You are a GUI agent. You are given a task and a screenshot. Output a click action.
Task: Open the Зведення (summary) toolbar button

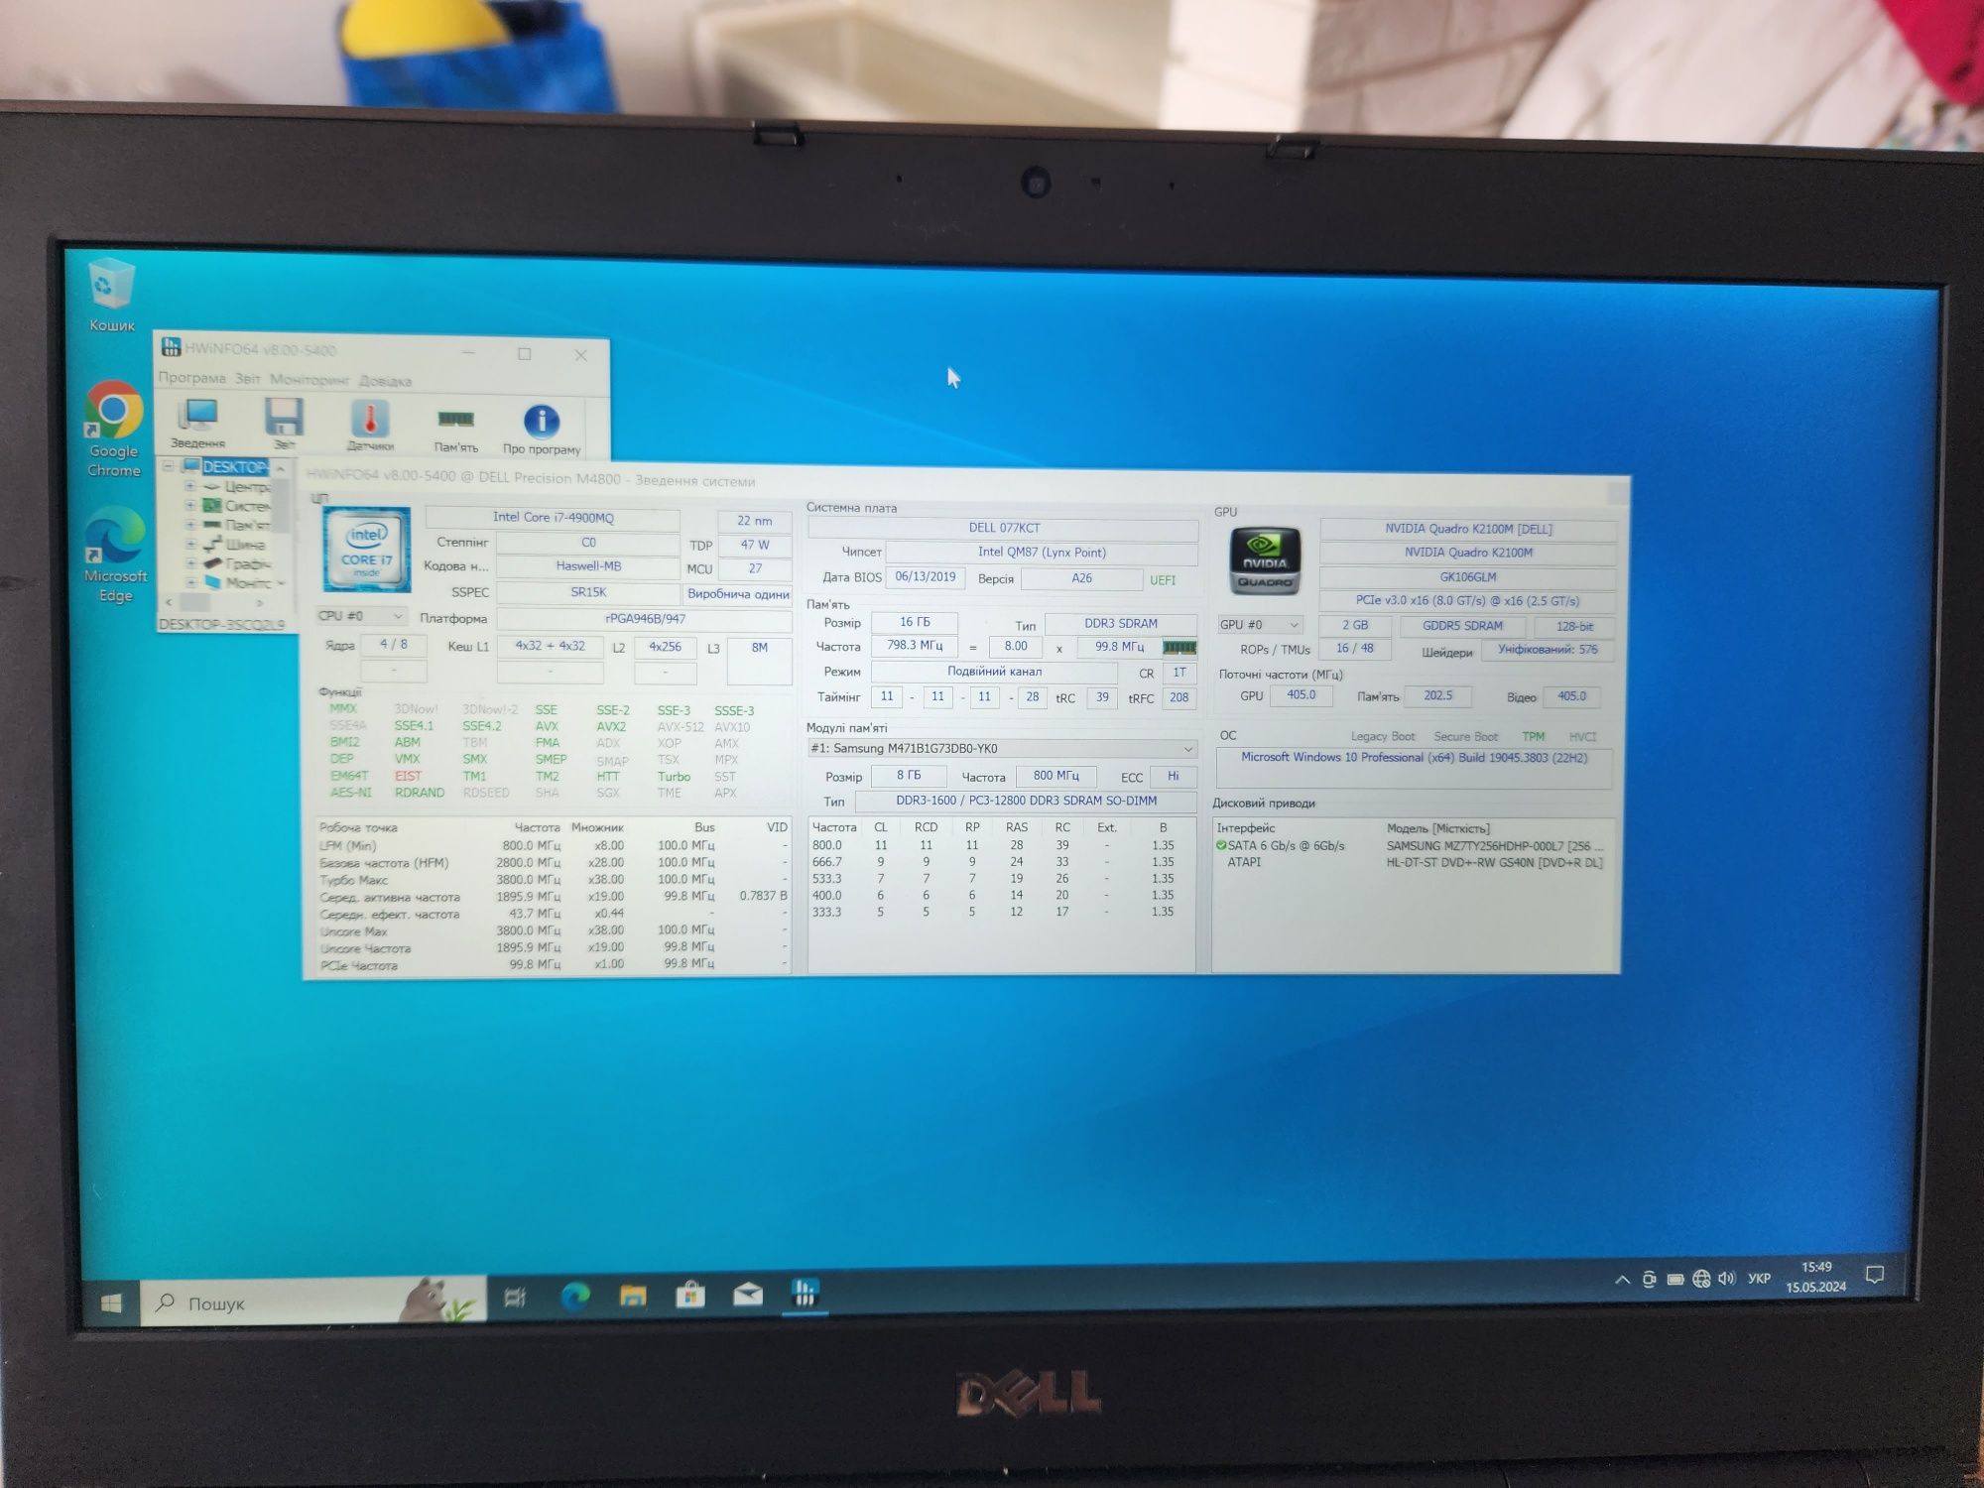(198, 423)
